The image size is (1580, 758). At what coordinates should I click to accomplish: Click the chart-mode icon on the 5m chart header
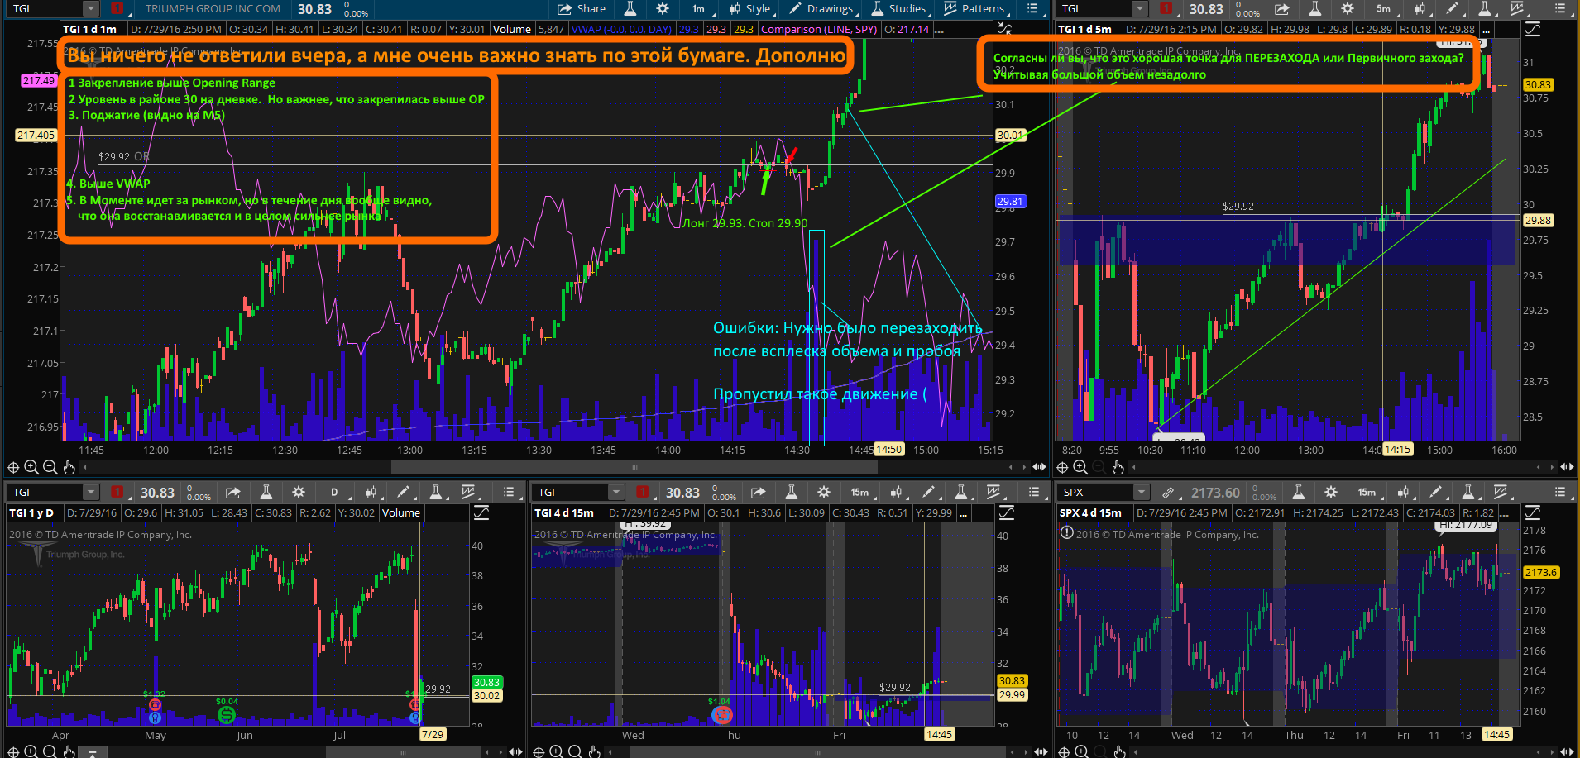1532,29
